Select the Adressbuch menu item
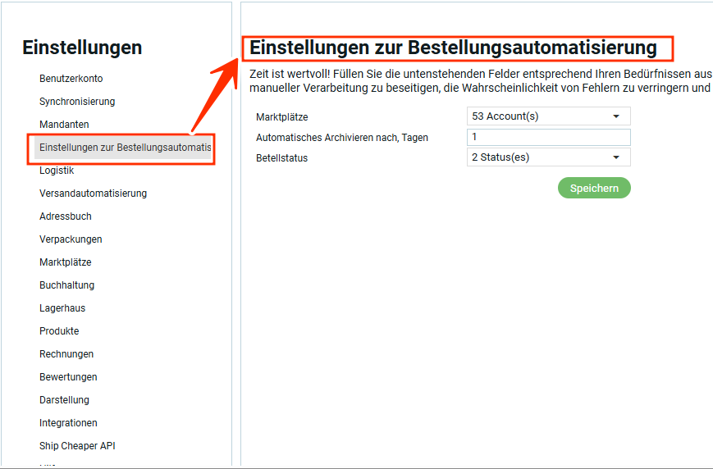 point(66,216)
